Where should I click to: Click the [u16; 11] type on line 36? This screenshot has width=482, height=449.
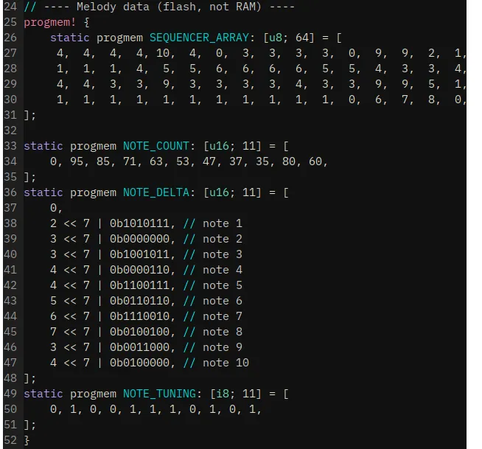pyautogui.click(x=232, y=192)
